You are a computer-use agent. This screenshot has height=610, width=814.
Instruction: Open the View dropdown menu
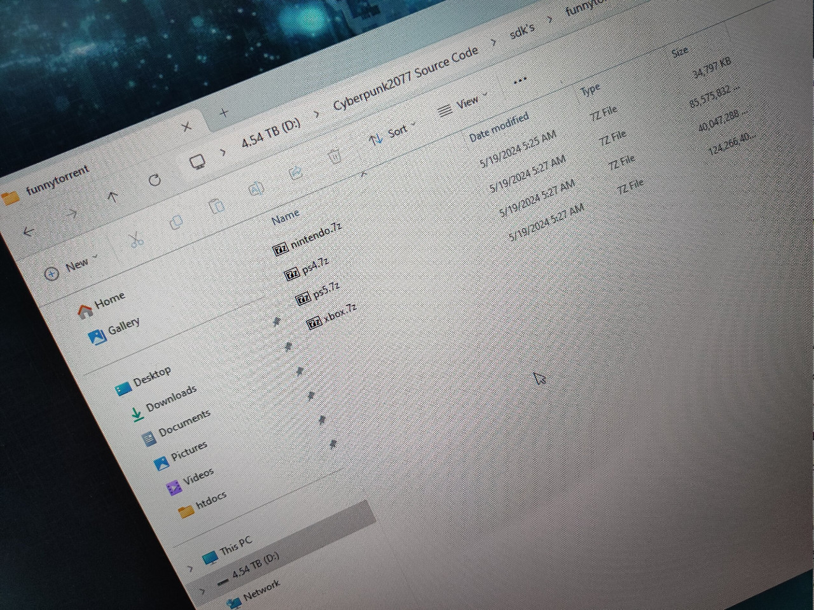tap(463, 104)
